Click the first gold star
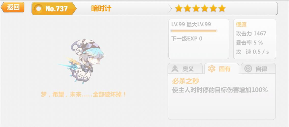The height and width of the screenshot is (127, 289). (178, 8)
